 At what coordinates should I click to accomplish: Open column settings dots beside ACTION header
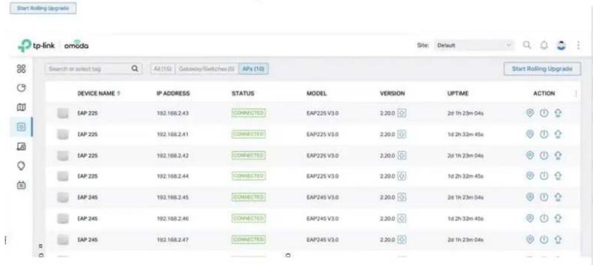(x=576, y=94)
